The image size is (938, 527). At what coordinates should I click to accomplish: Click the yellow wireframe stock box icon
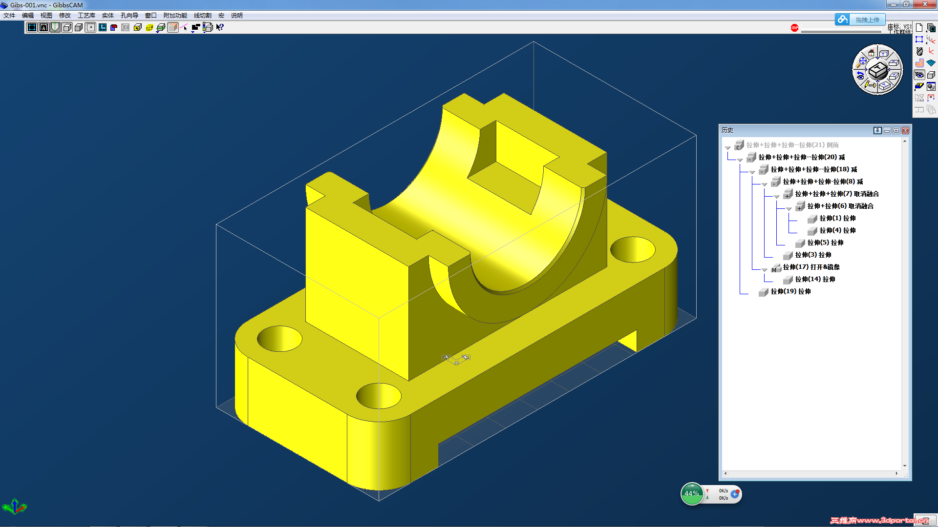149,27
